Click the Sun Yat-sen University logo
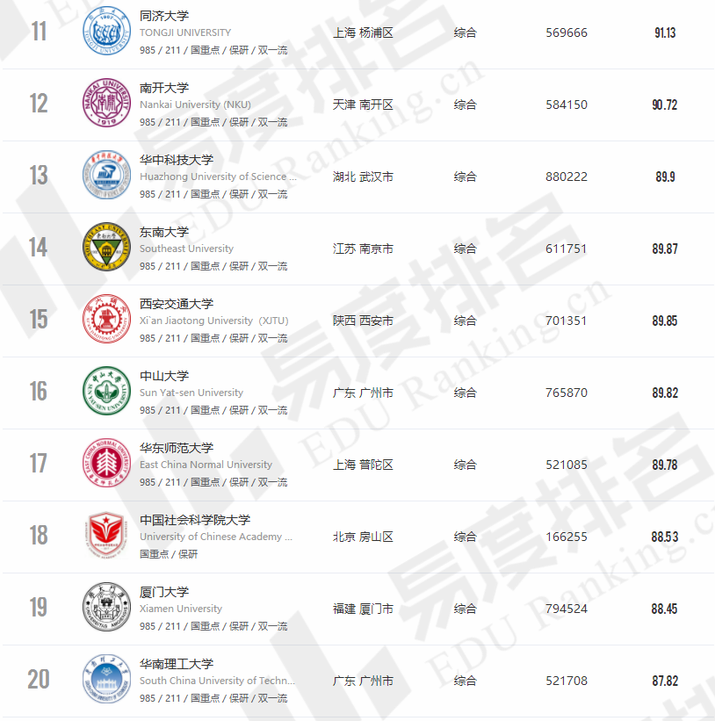The width and height of the screenshot is (715, 721). coord(106,393)
